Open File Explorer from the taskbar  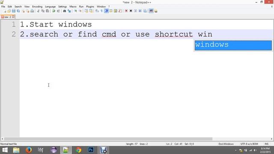point(16,150)
